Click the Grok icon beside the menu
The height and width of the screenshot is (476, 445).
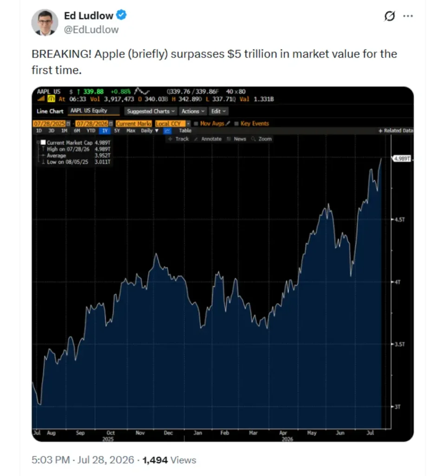389,16
